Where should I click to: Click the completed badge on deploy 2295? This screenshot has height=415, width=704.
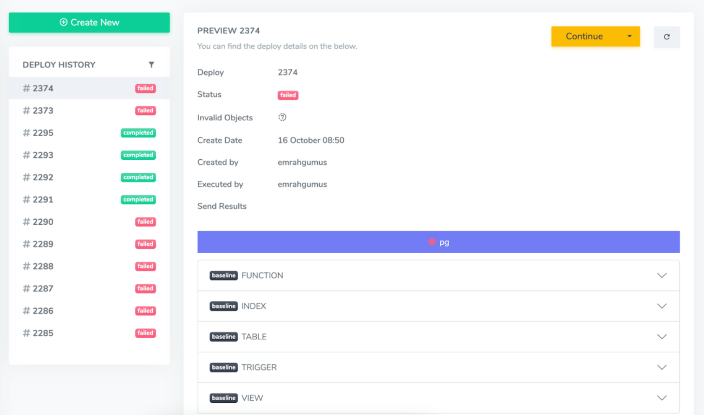pyautogui.click(x=138, y=133)
